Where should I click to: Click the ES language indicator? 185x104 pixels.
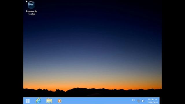coord(133,101)
